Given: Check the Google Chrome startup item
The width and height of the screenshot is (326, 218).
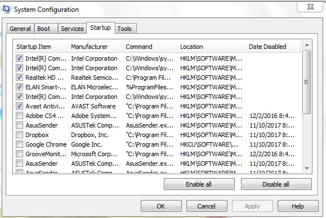Looking at the screenshot, I should coord(19,144).
